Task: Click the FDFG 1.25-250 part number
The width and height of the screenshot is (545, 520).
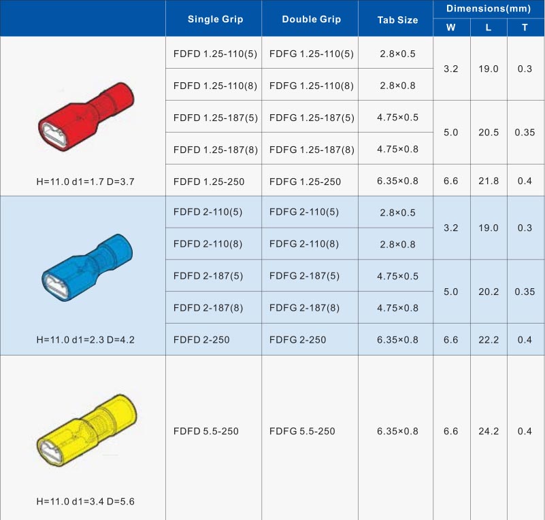Action: point(310,181)
